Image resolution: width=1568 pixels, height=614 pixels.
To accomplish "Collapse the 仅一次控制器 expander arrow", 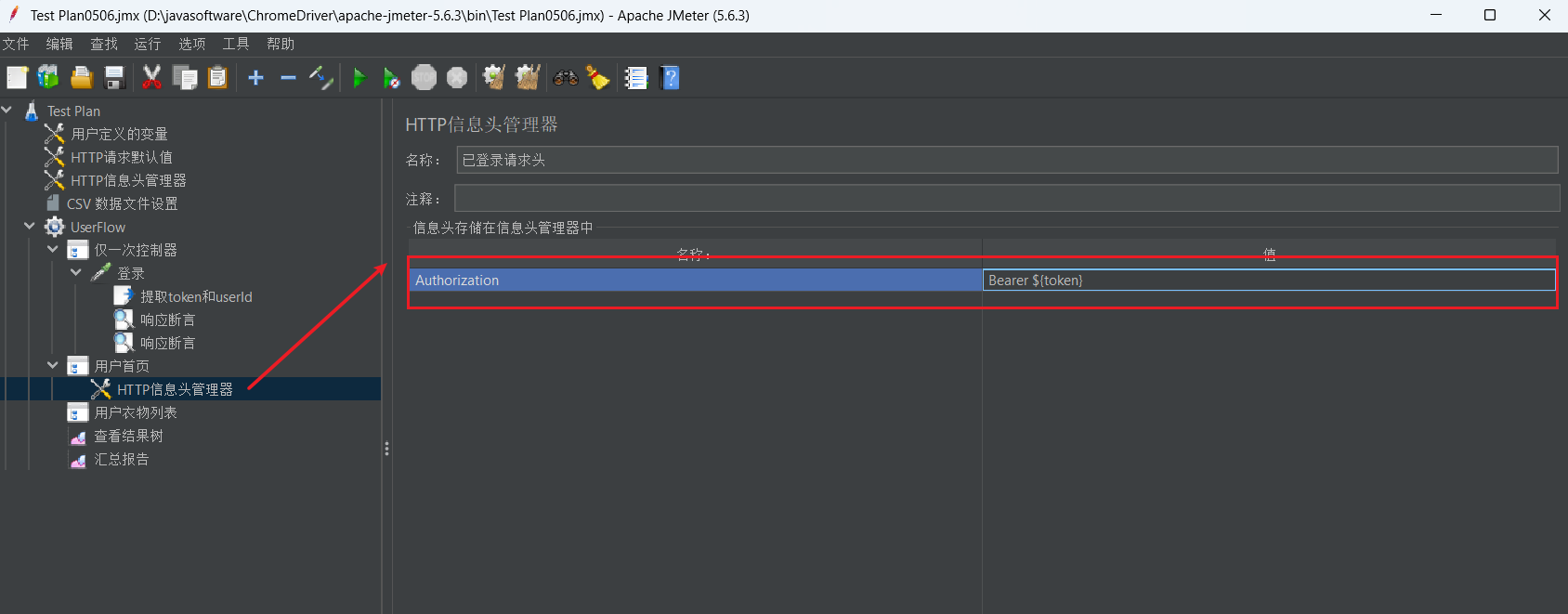I will 53,250.
